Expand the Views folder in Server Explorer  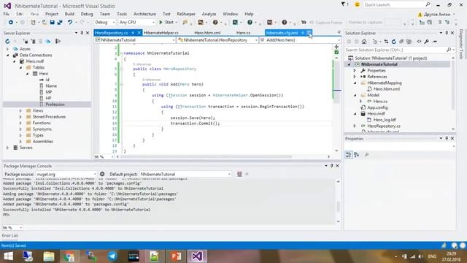click(x=20, y=110)
